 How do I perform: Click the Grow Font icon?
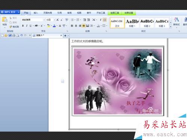pos(58,20)
